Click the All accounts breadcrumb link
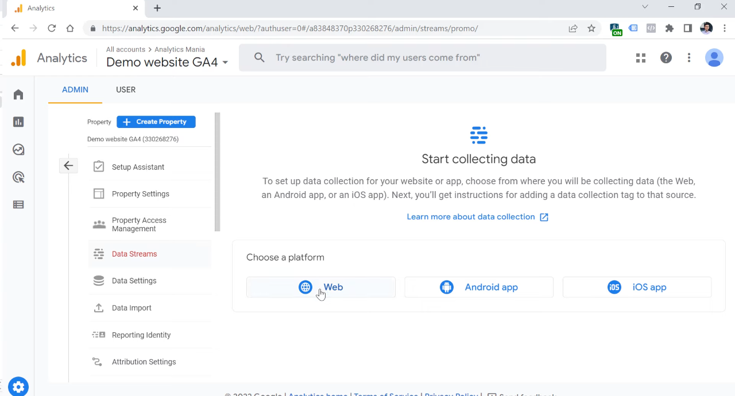 coord(126,49)
